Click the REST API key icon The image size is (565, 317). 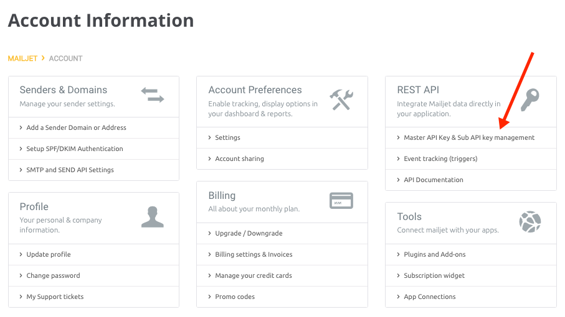click(x=530, y=99)
